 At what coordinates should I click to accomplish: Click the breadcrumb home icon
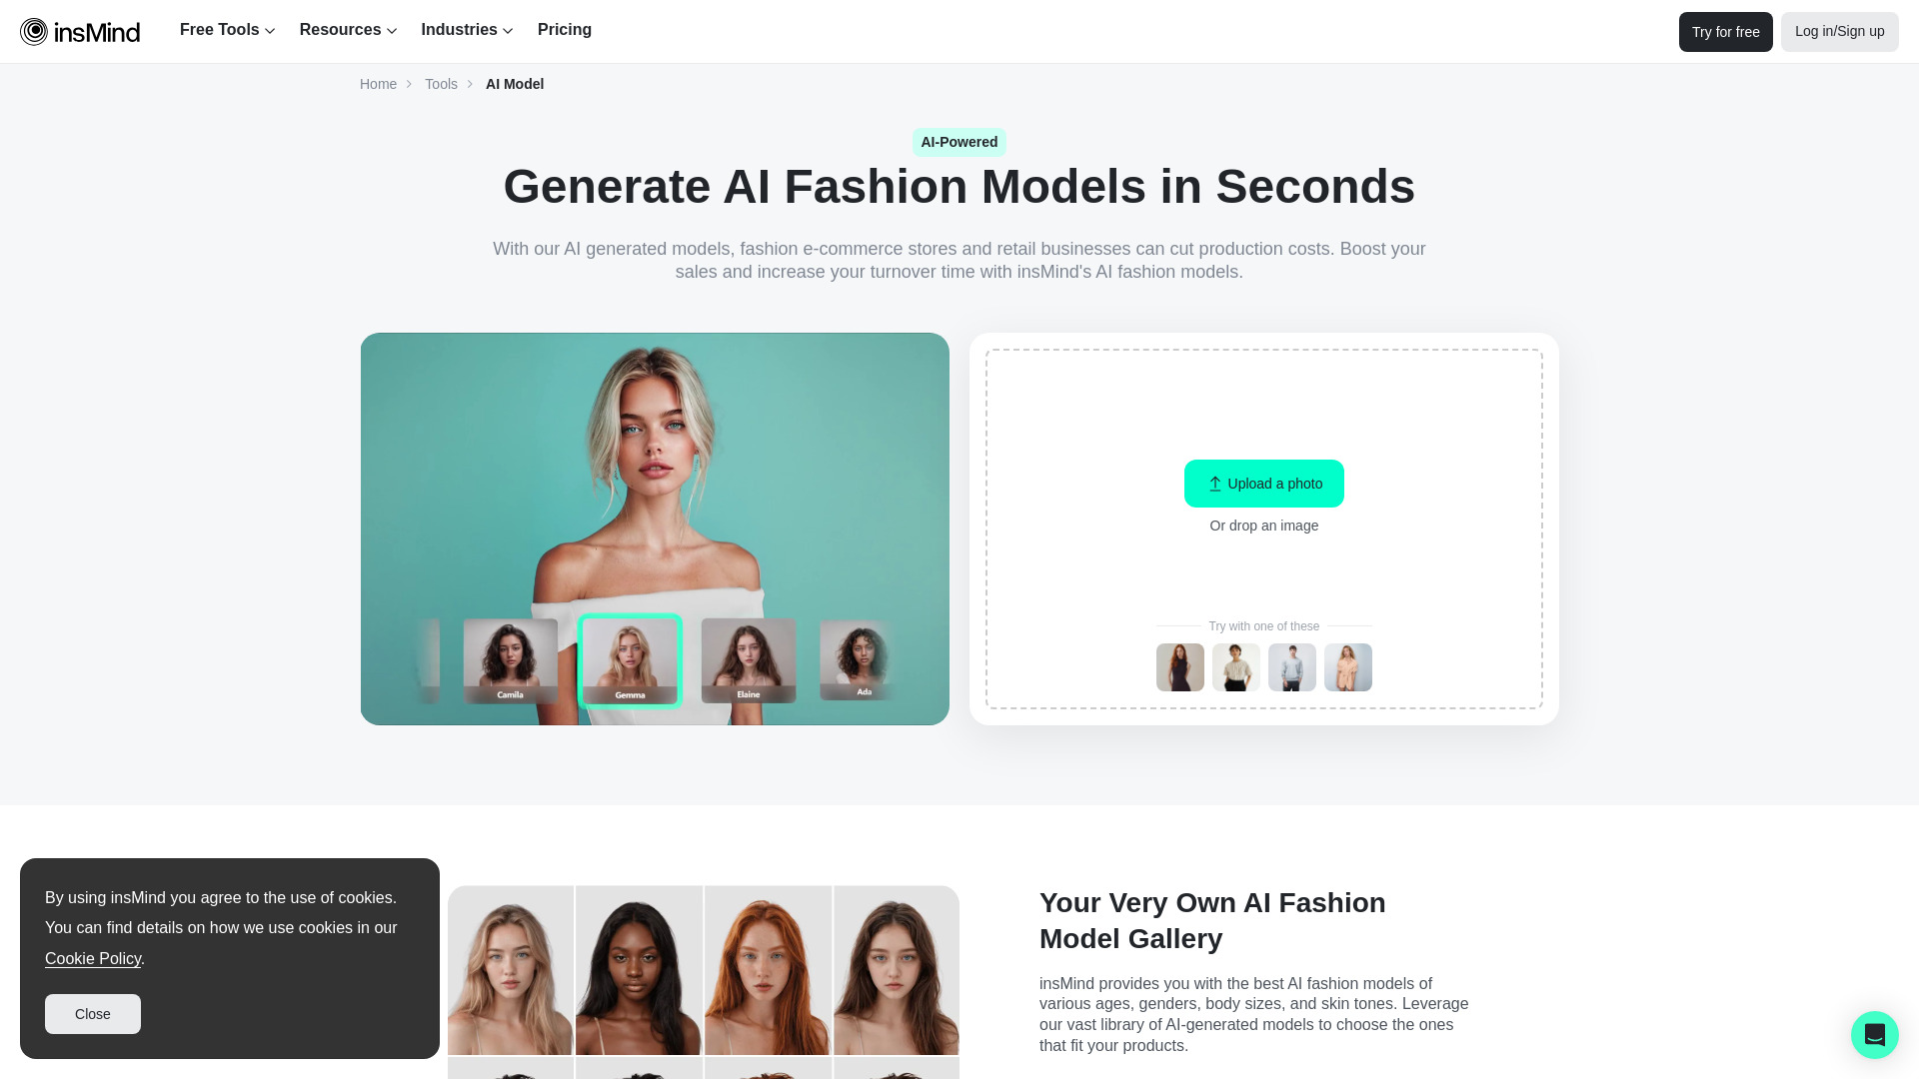378,83
